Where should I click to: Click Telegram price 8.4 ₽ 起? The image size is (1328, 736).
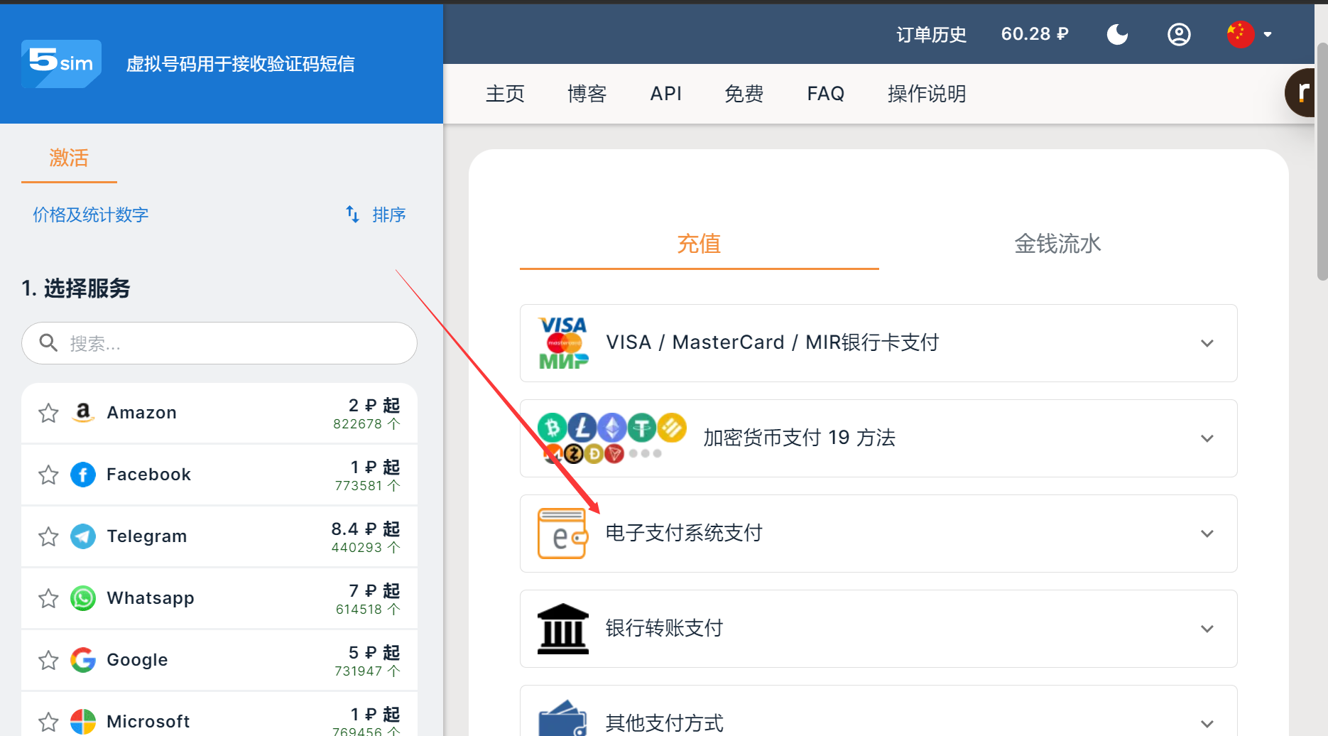[x=366, y=529]
